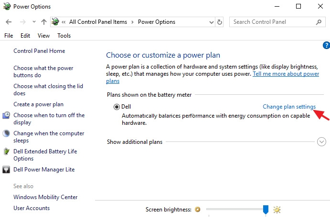Open the blue help question mark

[x=326, y=45]
